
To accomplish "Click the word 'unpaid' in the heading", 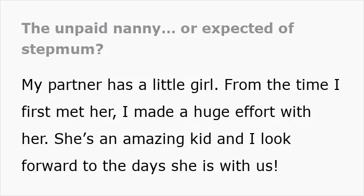I will (81, 29).
